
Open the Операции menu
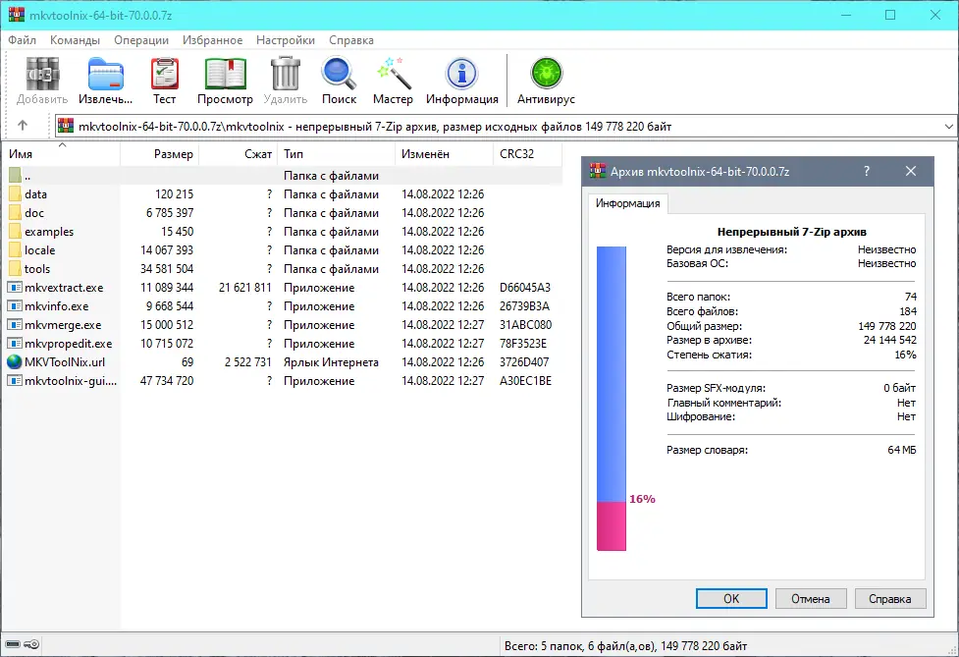click(x=141, y=39)
